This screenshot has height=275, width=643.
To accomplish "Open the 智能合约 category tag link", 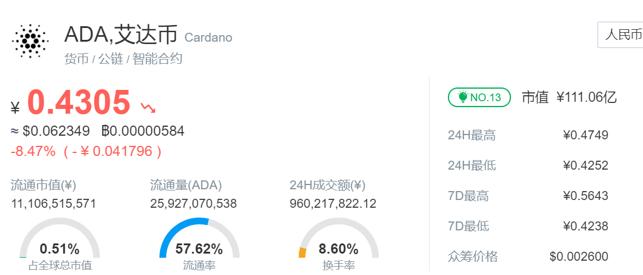I will (158, 59).
